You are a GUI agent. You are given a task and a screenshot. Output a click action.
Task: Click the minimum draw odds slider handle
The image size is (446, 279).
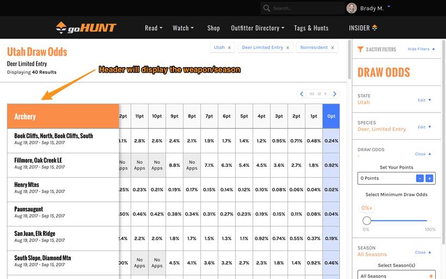coord(367,220)
